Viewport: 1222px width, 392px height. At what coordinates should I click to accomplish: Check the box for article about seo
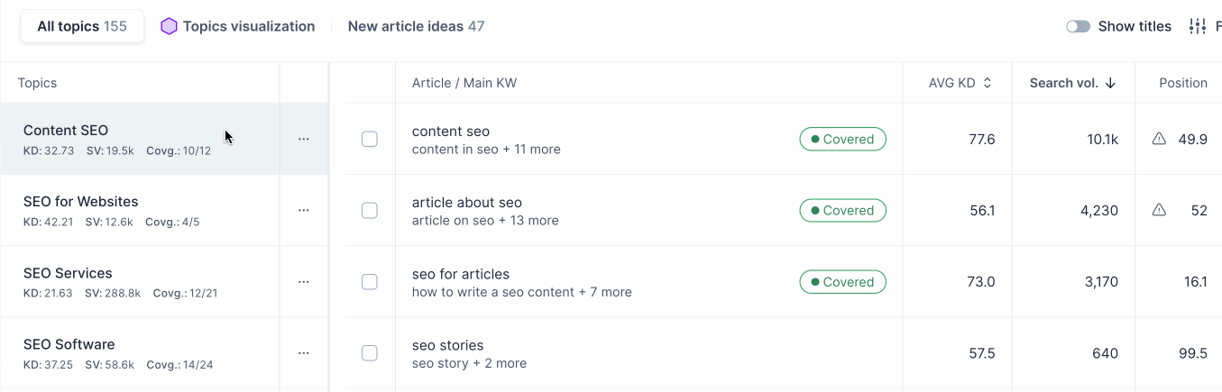369,210
